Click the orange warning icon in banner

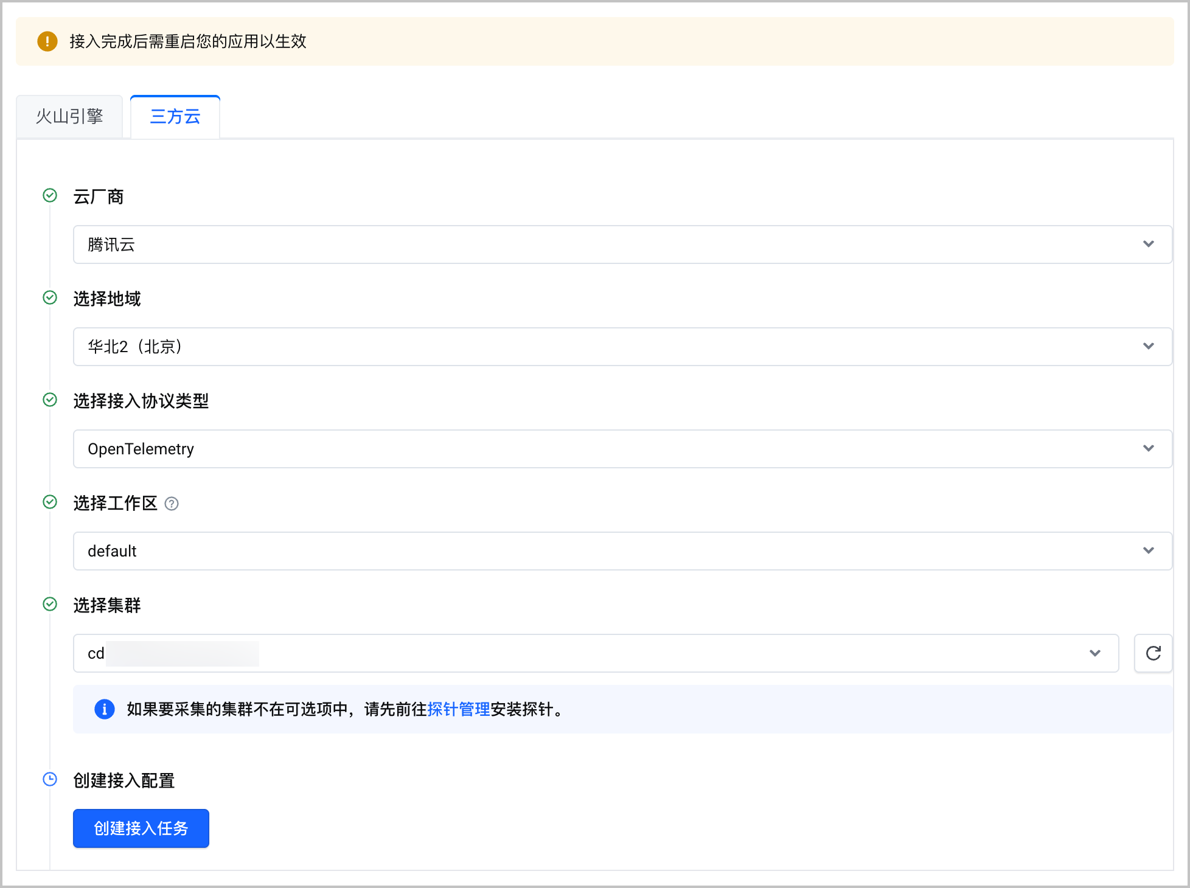[x=47, y=41]
